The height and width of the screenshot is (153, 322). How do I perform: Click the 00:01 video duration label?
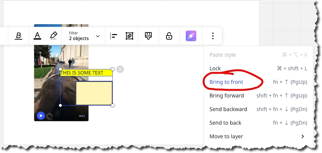click(82, 116)
